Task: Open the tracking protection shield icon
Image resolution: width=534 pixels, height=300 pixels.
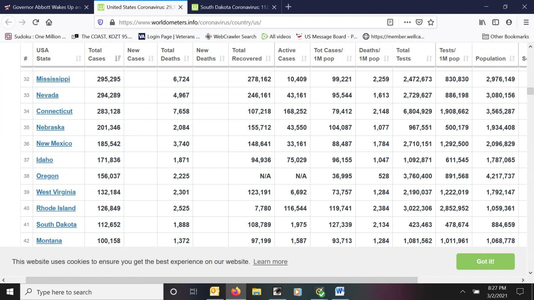Action: pos(100,22)
